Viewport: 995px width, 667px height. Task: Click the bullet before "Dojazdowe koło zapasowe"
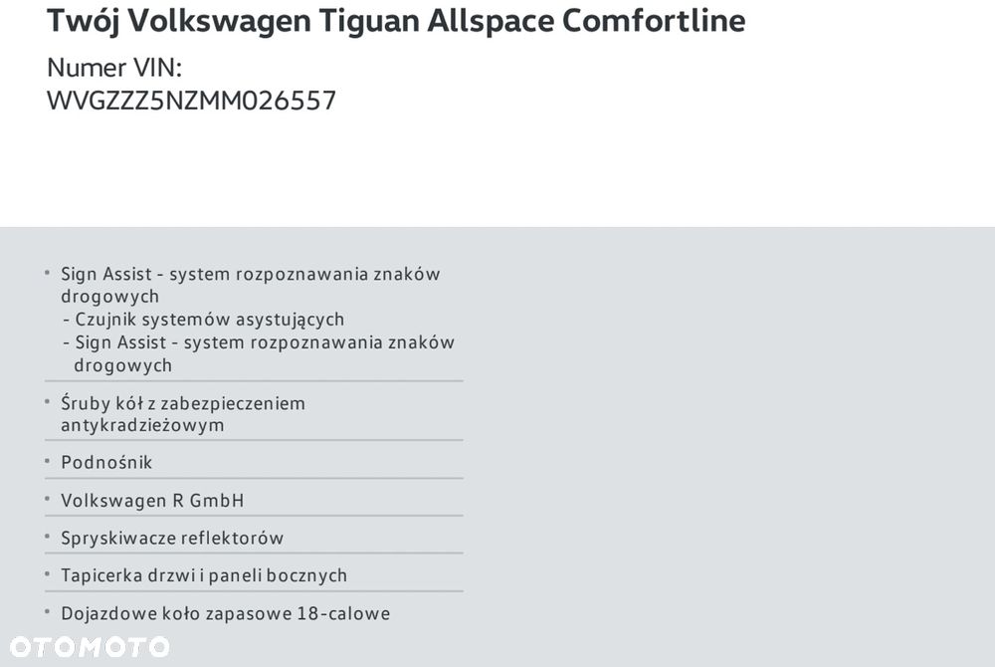(x=47, y=611)
